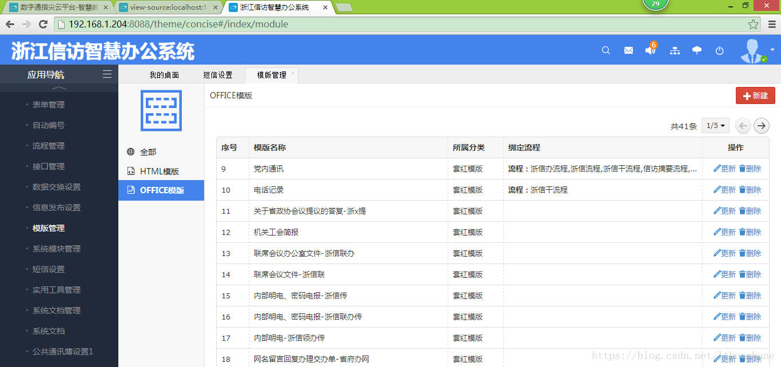Toggle the 应用导航 hamburger menu

(x=107, y=74)
